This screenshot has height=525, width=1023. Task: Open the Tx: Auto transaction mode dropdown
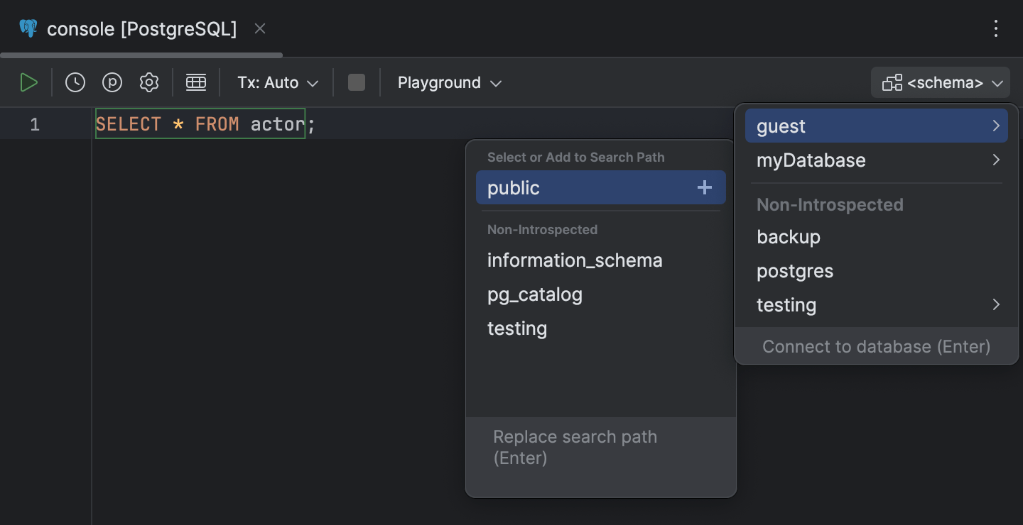click(x=277, y=82)
